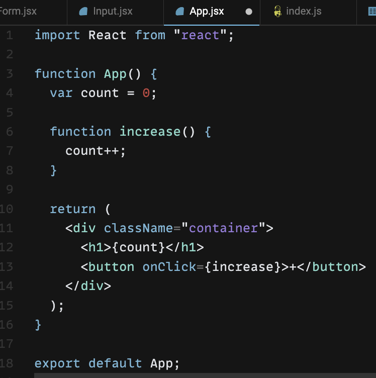Click the Input.jsx file icon
376x378 pixels.
coord(83,12)
